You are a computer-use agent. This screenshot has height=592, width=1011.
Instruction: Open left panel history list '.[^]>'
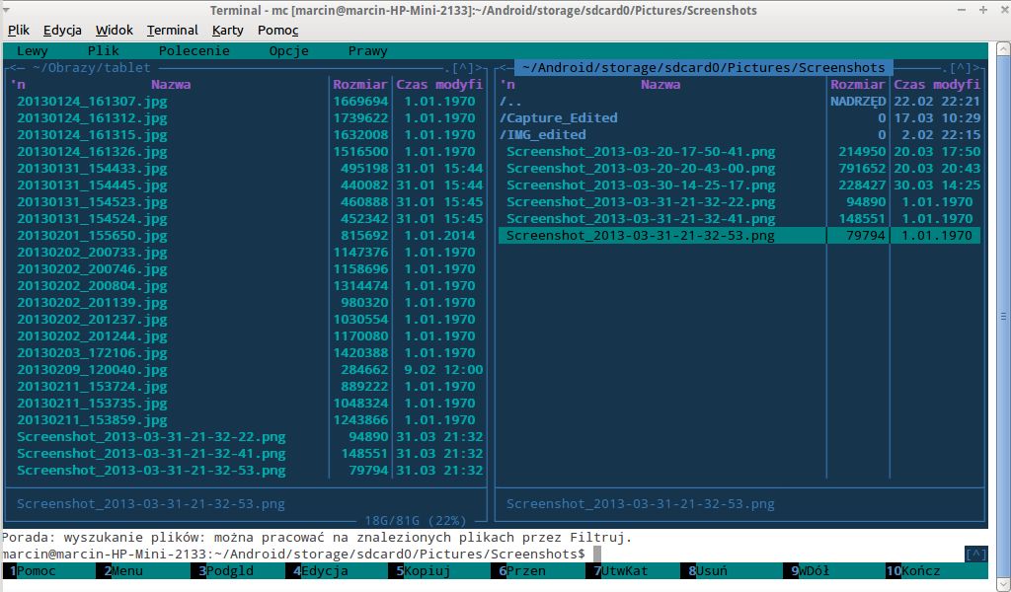pos(463,68)
